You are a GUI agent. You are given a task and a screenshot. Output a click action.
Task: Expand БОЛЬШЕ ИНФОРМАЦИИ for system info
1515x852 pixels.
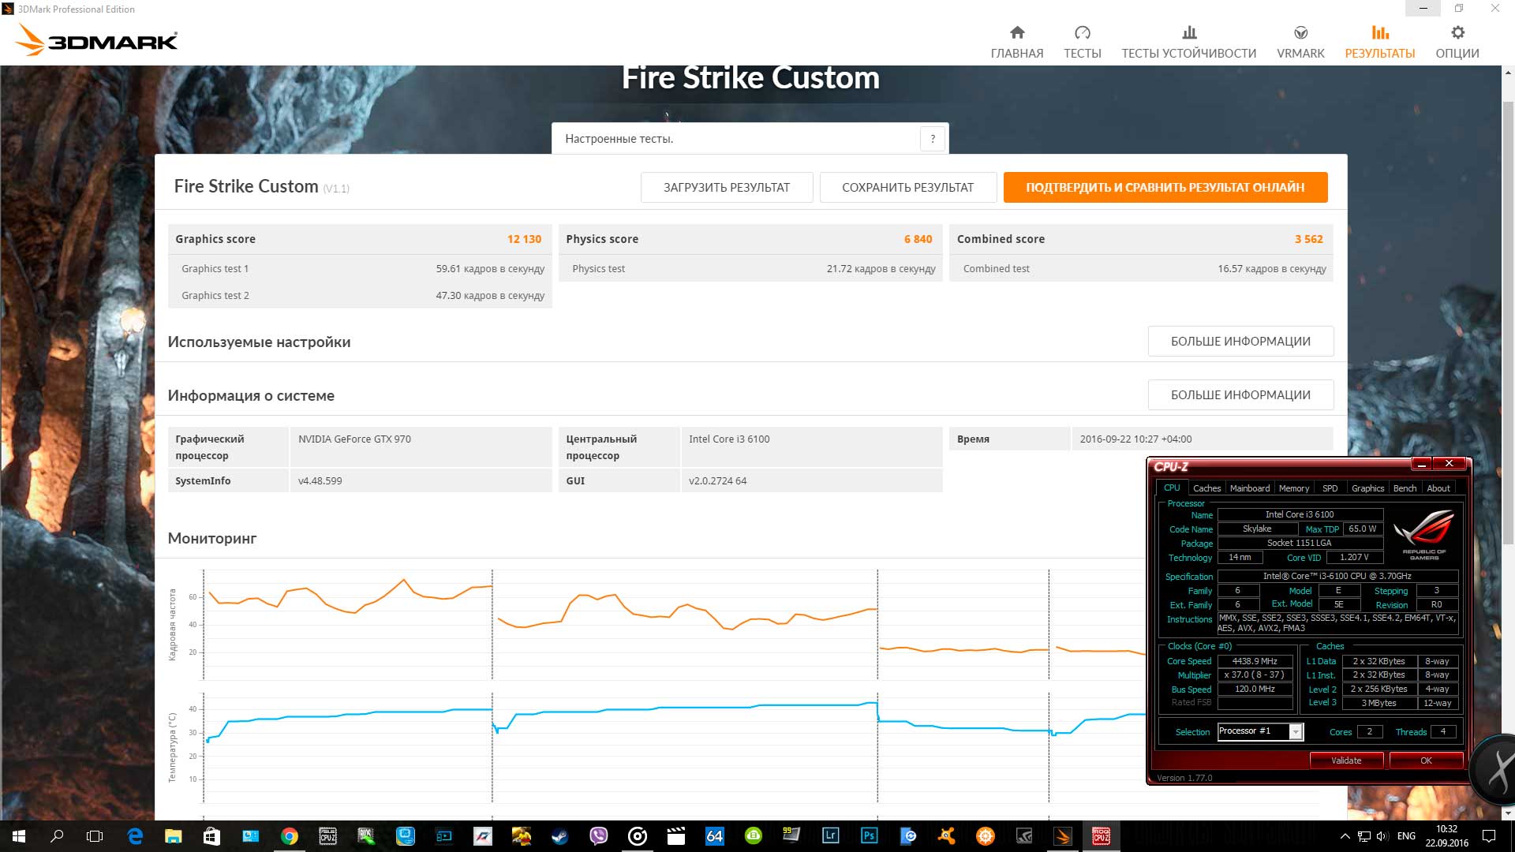coord(1240,395)
